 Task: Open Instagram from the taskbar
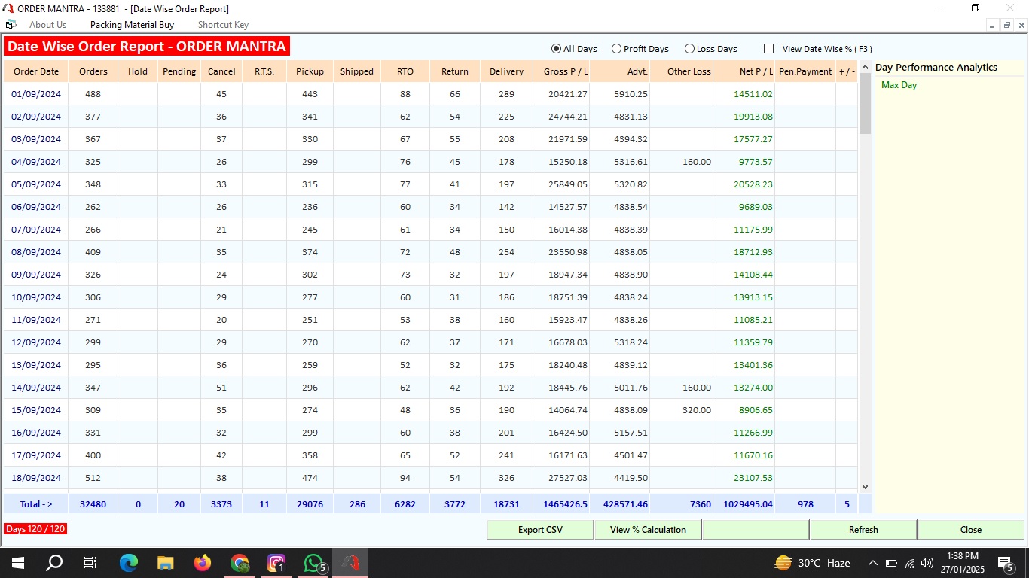(276, 562)
